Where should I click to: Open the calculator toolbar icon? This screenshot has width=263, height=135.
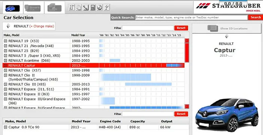[x=92, y=7]
